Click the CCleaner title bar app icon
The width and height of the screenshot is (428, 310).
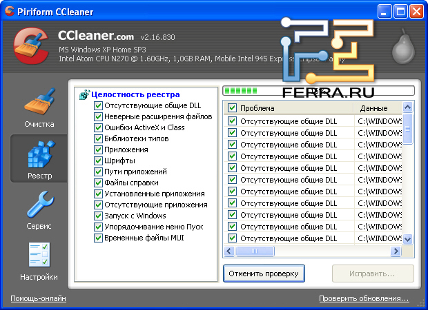[9, 11]
